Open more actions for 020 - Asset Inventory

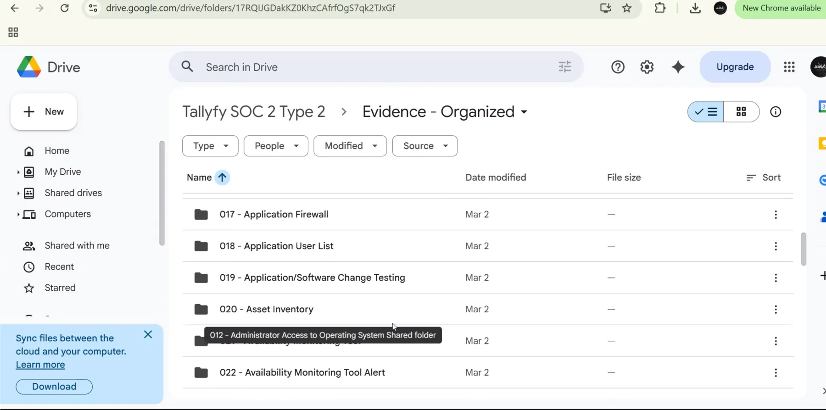776,310
